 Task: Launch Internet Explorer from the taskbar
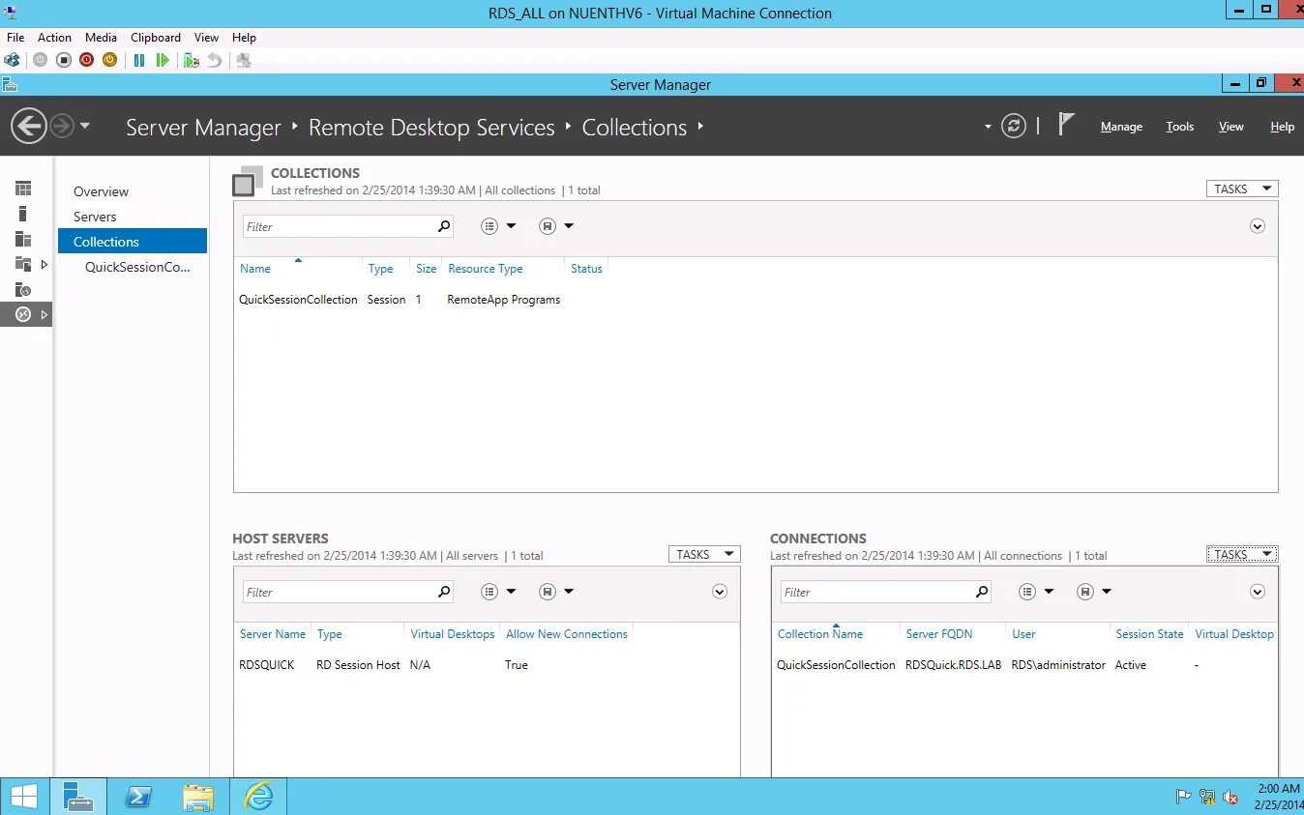[x=258, y=797]
